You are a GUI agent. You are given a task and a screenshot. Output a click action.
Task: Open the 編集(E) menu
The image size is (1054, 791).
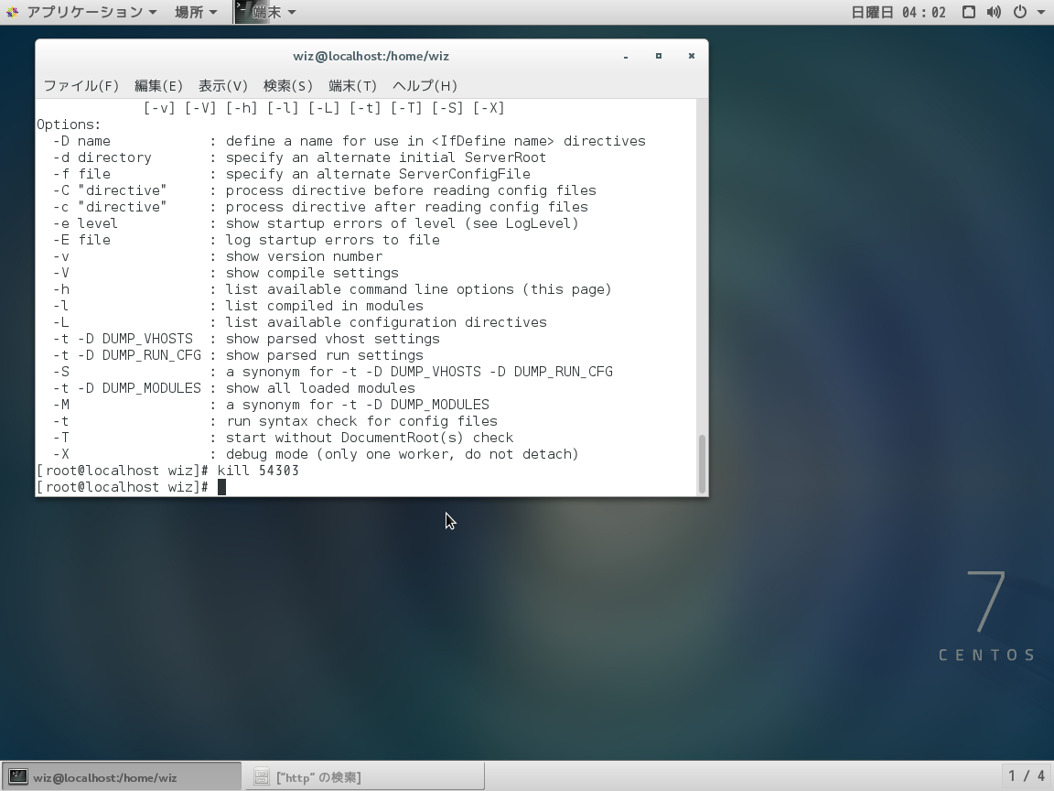tap(158, 86)
